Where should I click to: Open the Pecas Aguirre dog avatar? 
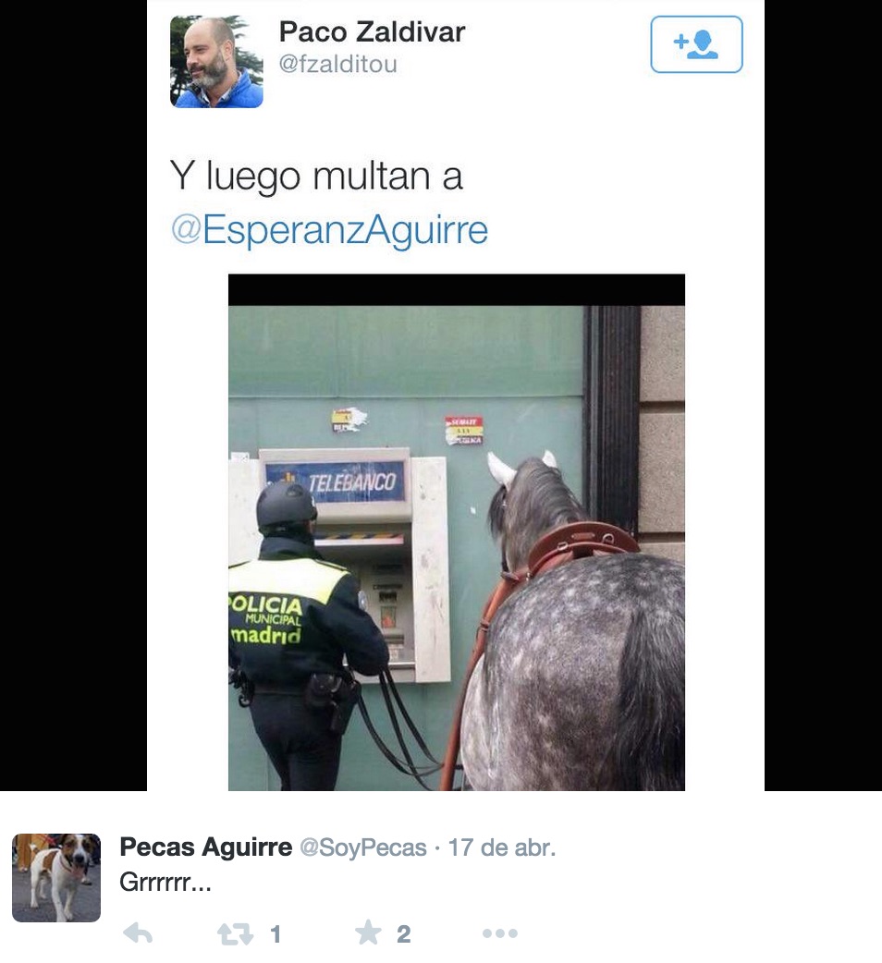[56, 878]
